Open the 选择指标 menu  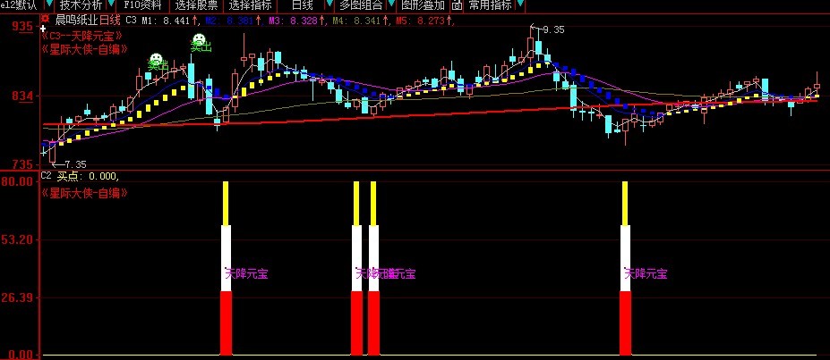tap(251, 5)
